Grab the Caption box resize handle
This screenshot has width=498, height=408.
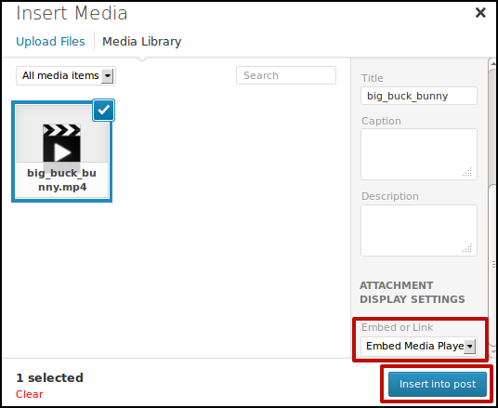pyautogui.click(x=467, y=172)
